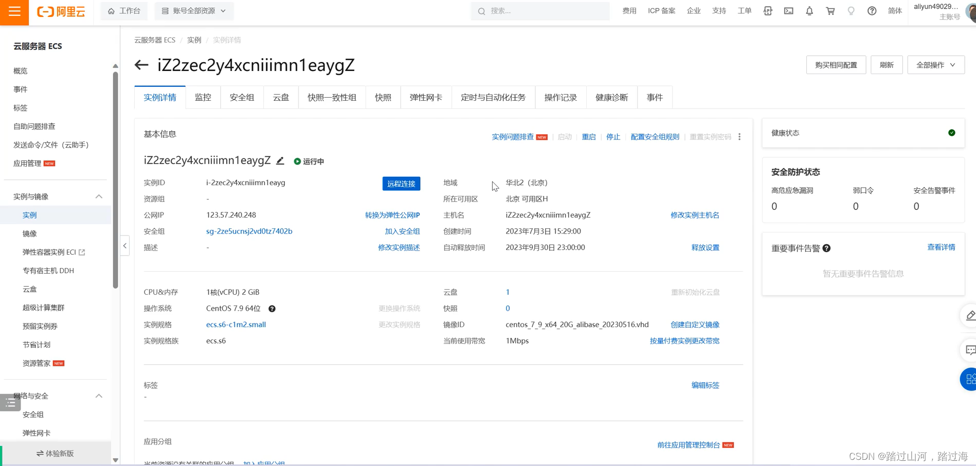Open ICP 备案 top menu
This screenshot has width=976, height=466.
(661, 11)
